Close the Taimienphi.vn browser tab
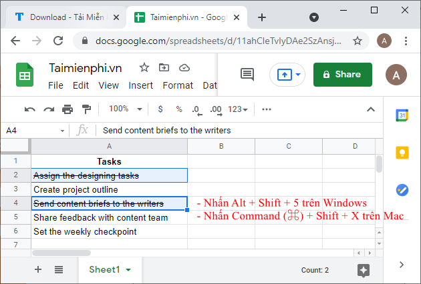Viewport: 421px width, 284px height. click(237, 17)
